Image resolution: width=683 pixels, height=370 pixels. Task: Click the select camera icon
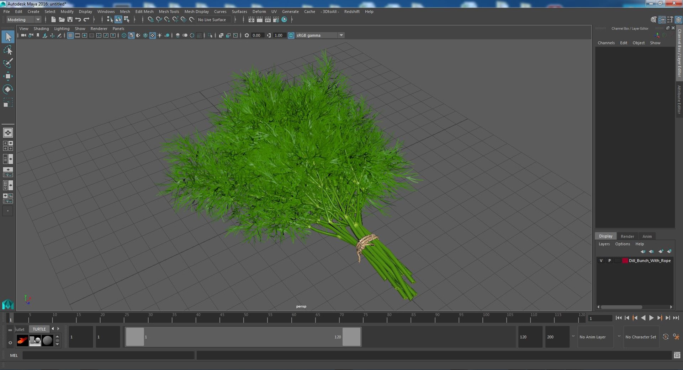(23, 35)
